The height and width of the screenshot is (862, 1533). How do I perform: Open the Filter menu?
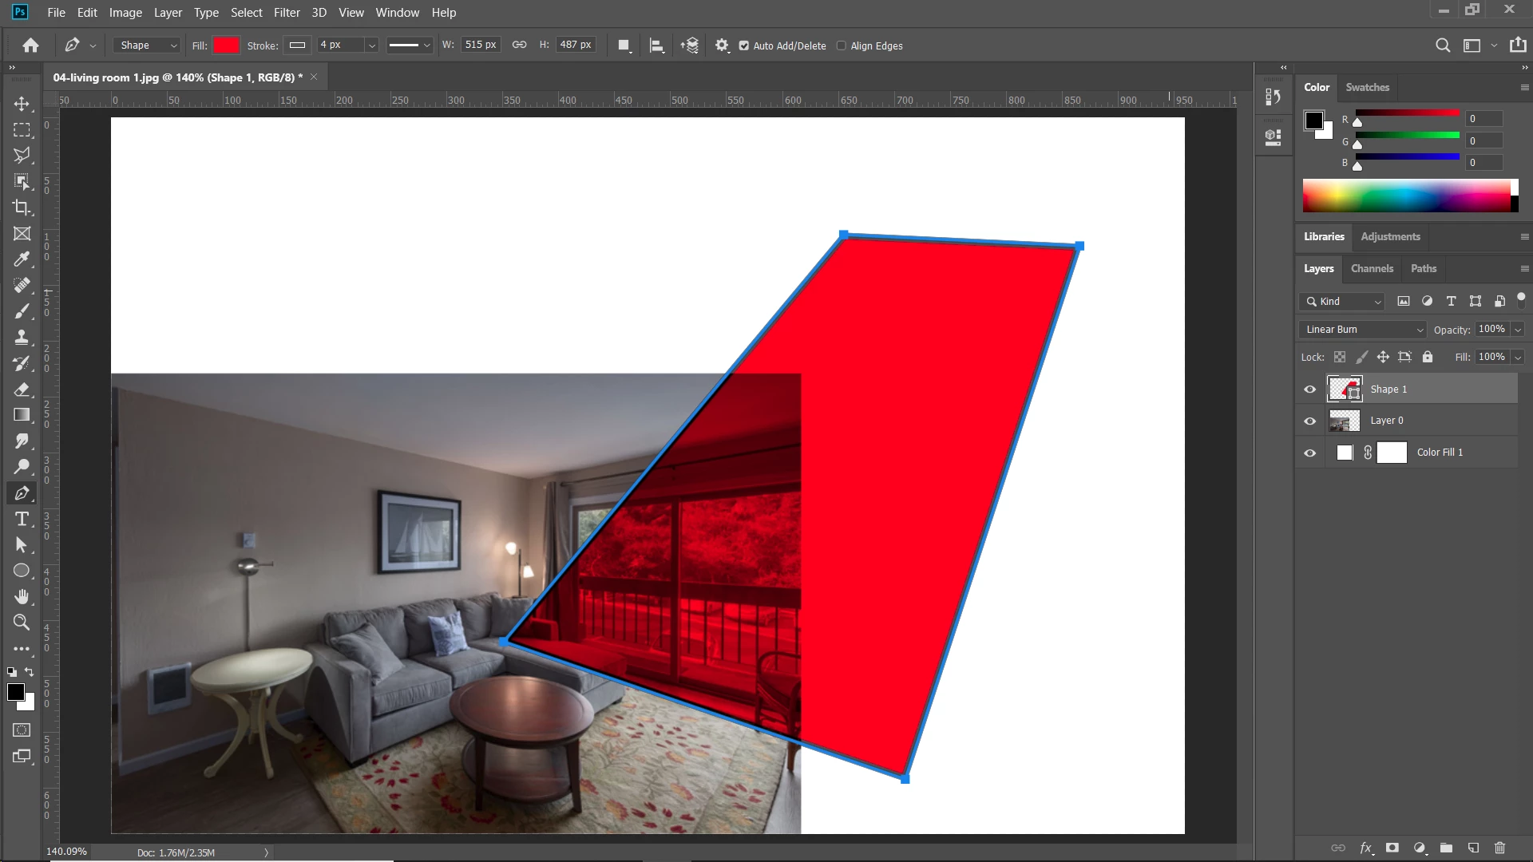point(287,13)
